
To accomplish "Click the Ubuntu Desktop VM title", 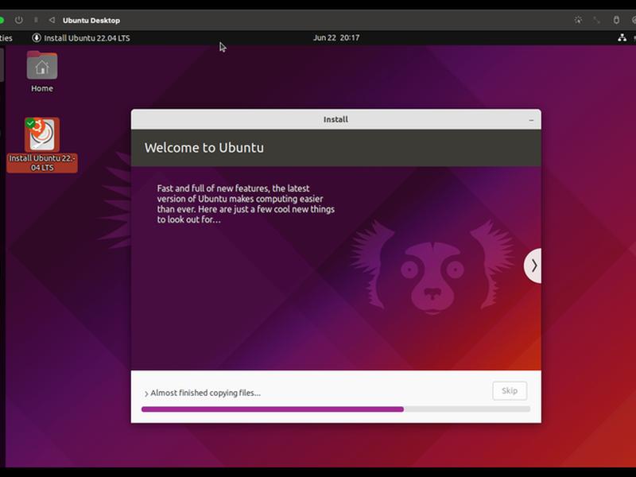I will tap(91, 21).
